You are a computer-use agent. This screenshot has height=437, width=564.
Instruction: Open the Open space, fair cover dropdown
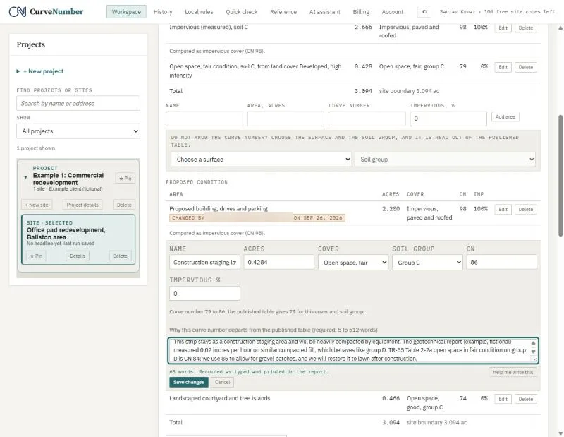[x=353, y=263]
